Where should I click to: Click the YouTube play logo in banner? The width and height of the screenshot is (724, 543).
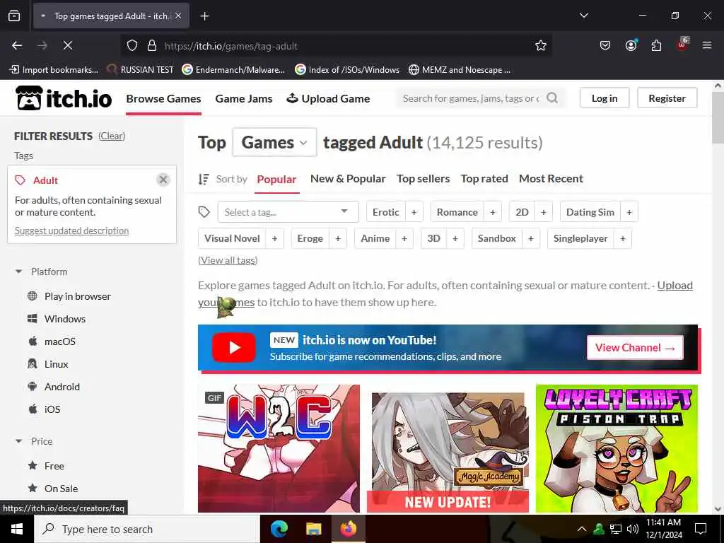coord(234,347)
